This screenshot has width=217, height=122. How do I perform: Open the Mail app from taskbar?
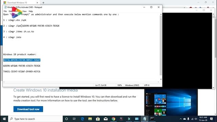click(105, 119)
